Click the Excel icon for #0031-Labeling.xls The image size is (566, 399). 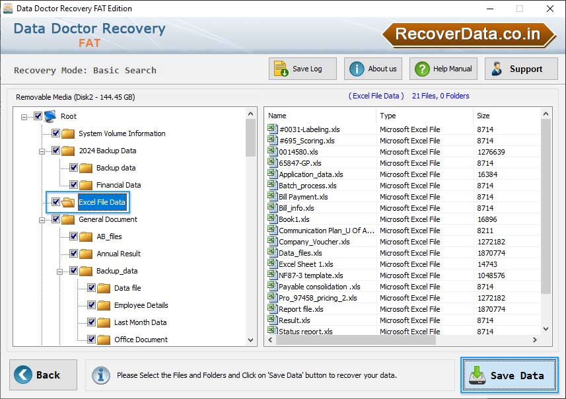point(272,129)
